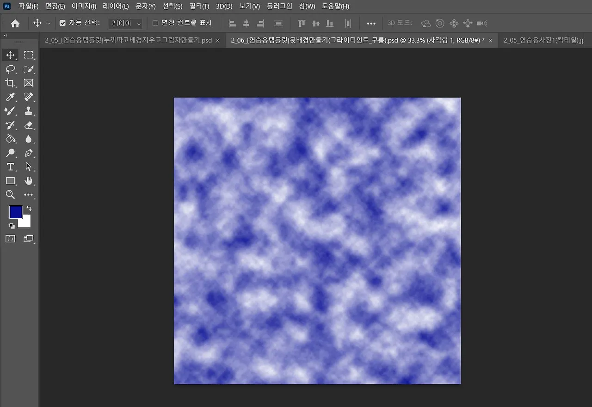592x407 pixels.
Task: Open the 레이어 auto-select dropdown
Action: point(125,23)
